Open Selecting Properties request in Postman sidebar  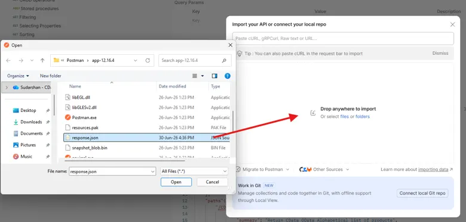coord(40,26)
